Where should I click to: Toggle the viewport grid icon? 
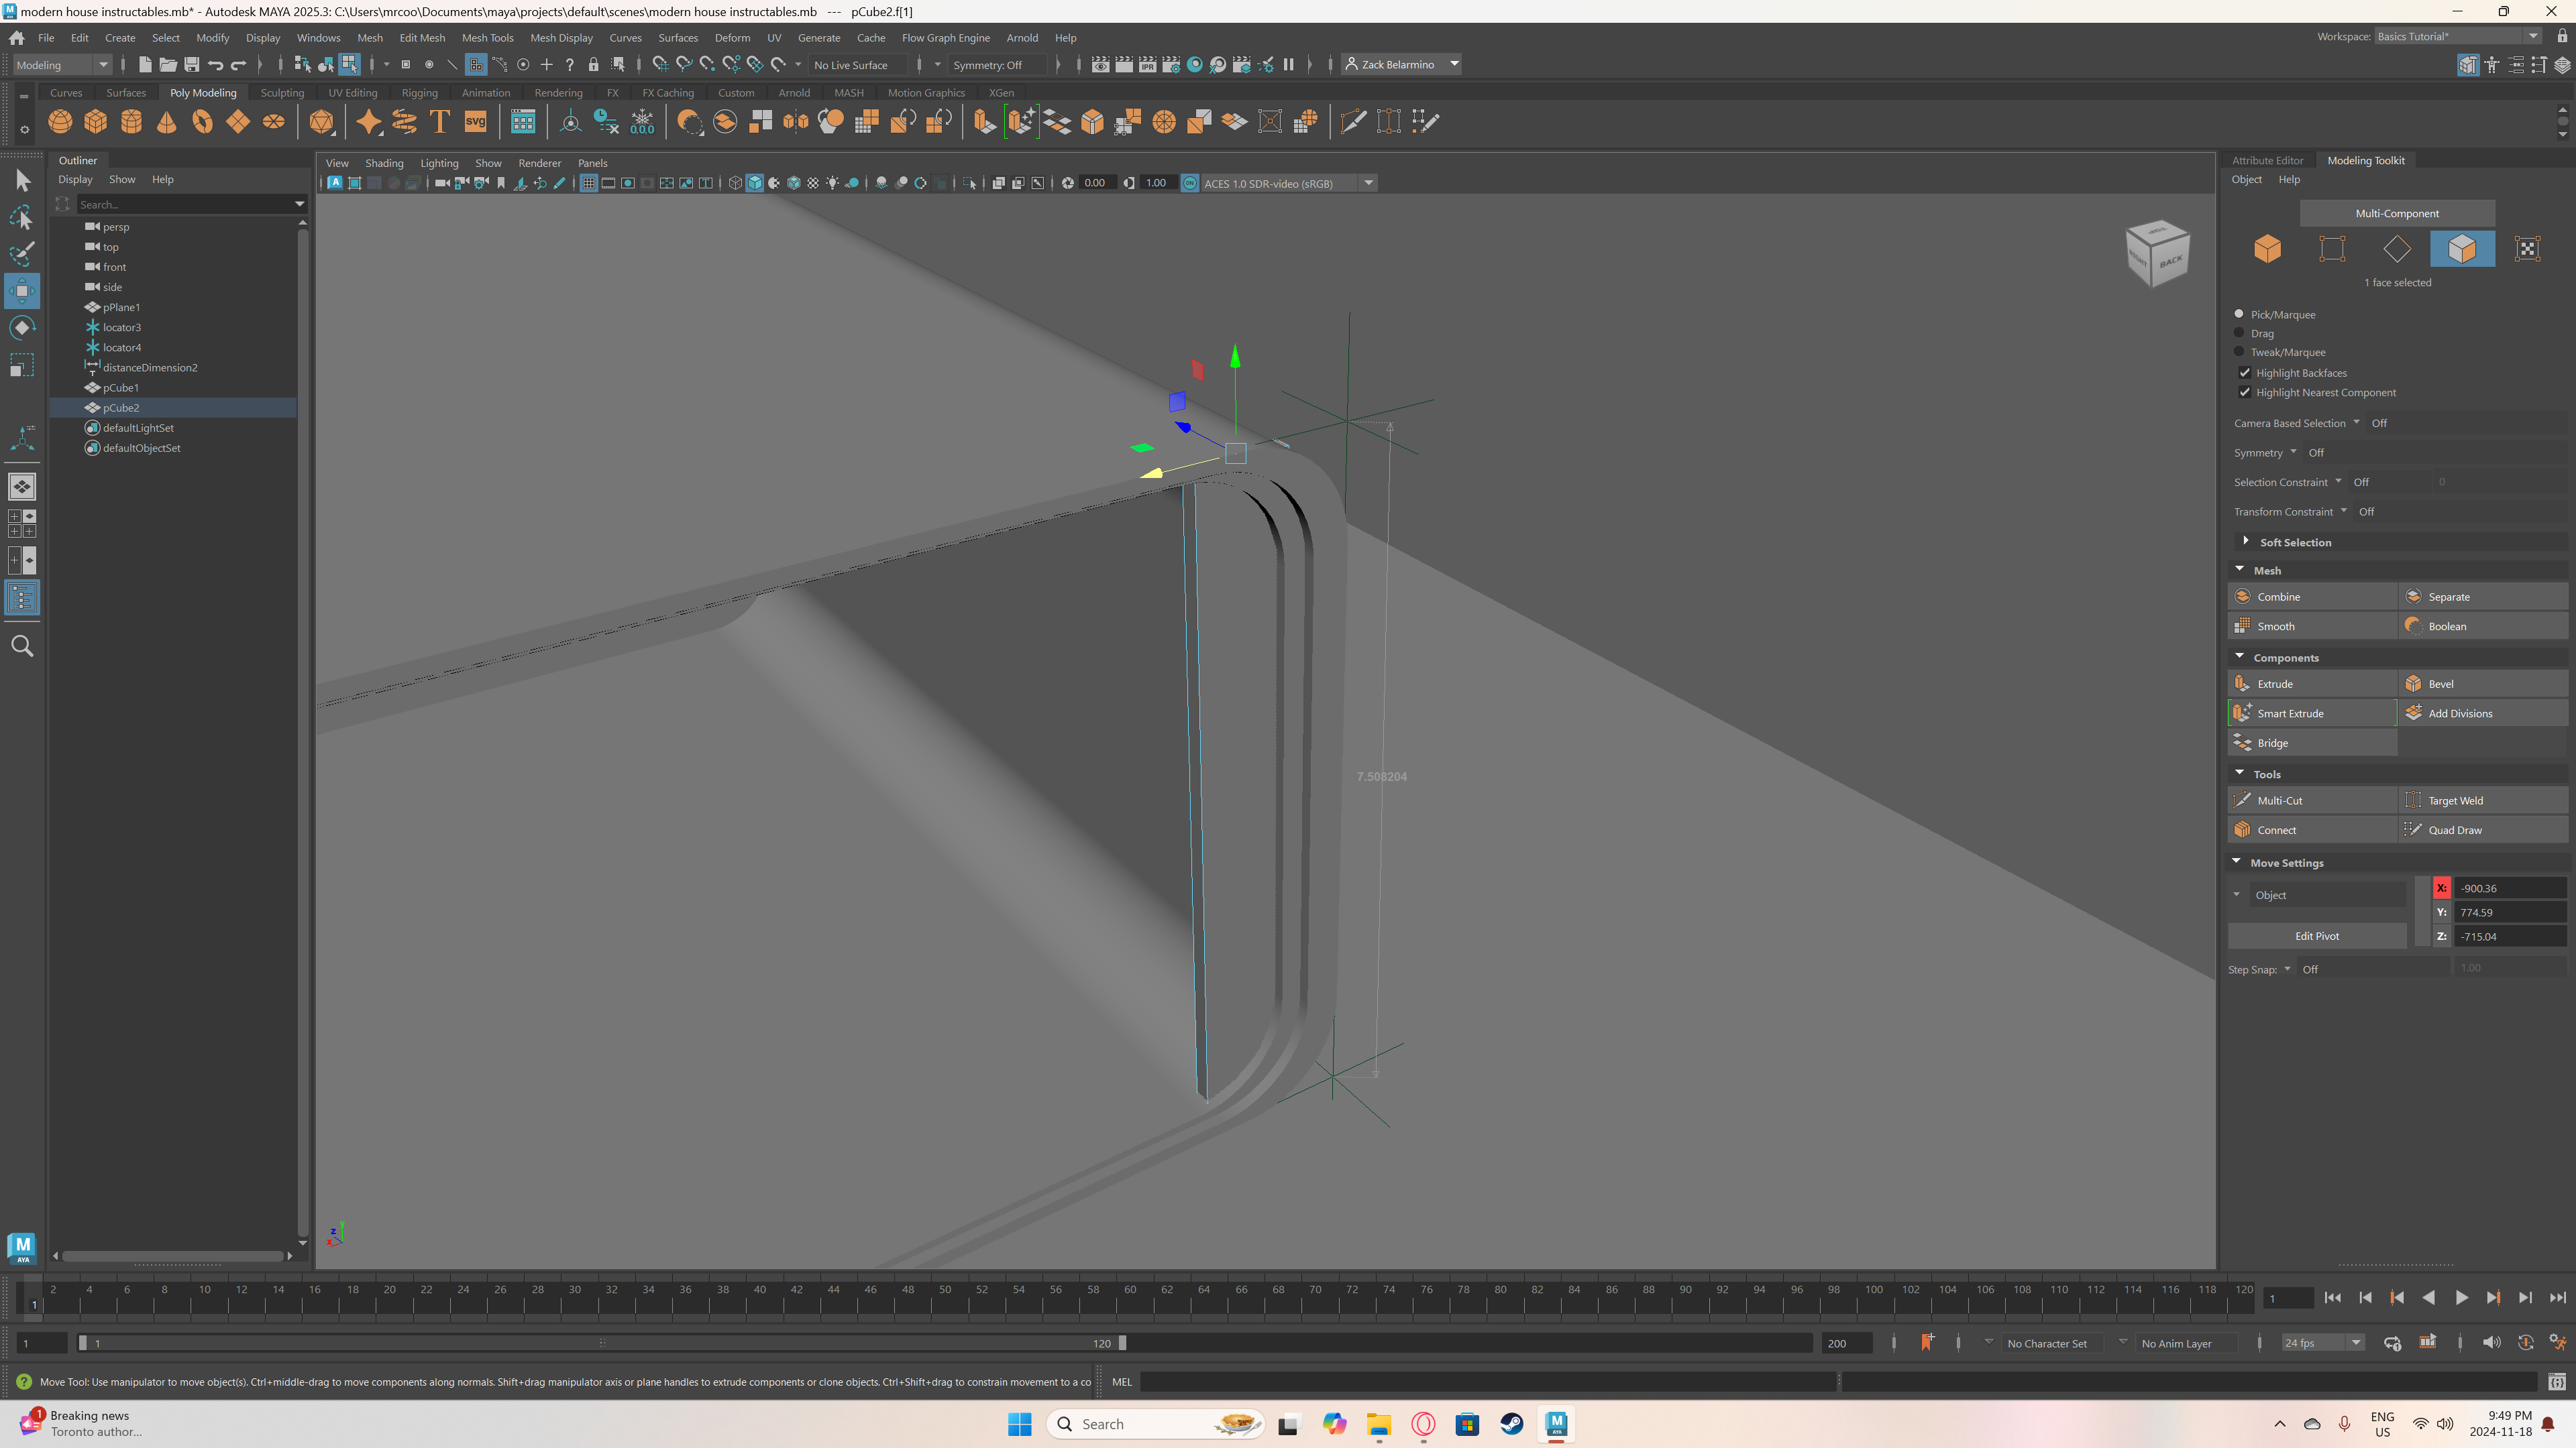tap(588, 183)
